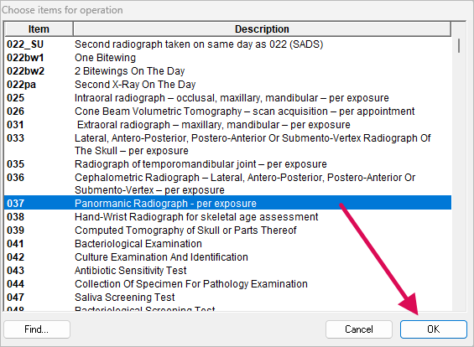Choose the 022bw1 One Bitewing item
474x347 pixels.
227,57
